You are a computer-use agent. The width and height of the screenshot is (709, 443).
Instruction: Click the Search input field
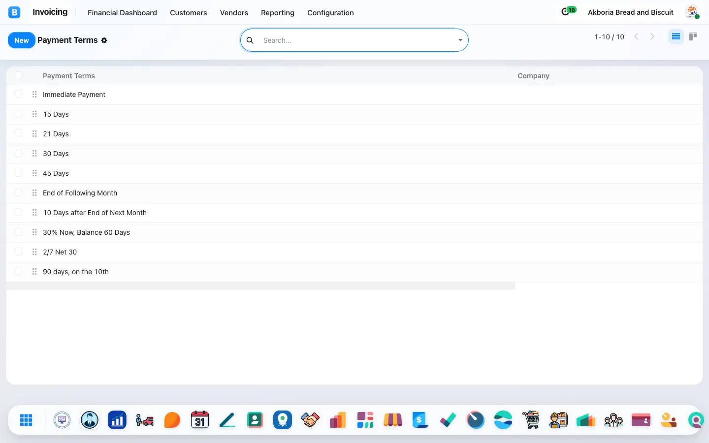pyautogui.click(x=357, y=40)
